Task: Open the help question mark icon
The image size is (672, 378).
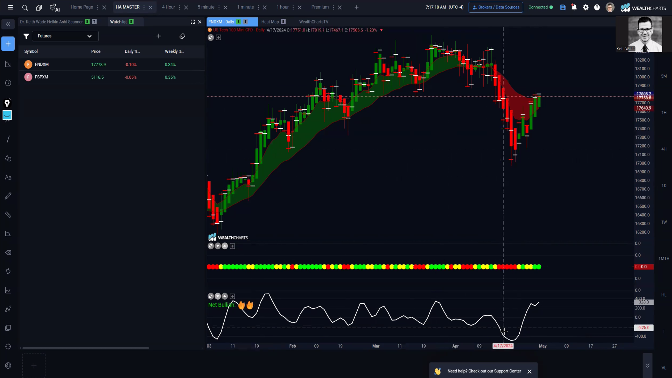Action: tap(597, 7)
